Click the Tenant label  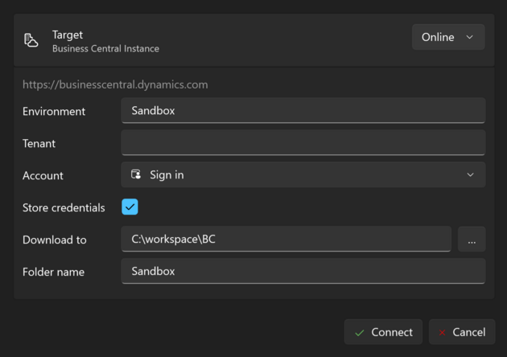pos(39,143)
